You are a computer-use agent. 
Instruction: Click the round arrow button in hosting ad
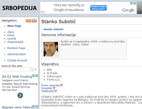pyautogui.click(x=20, y=95)
